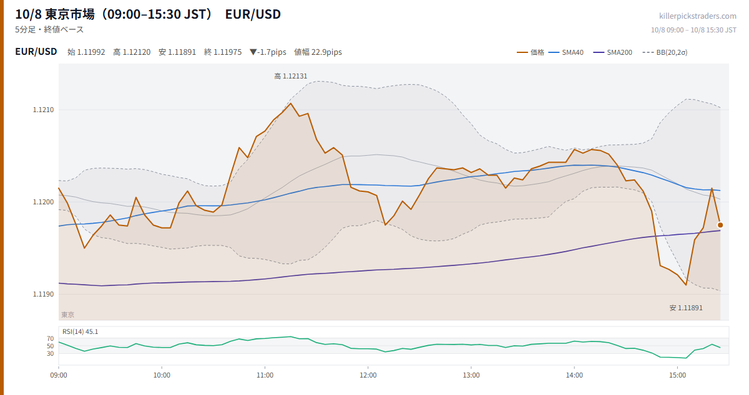Click the 1.1210 y-axis label
This screenshot has height=395, width=749.
point(43,110)
